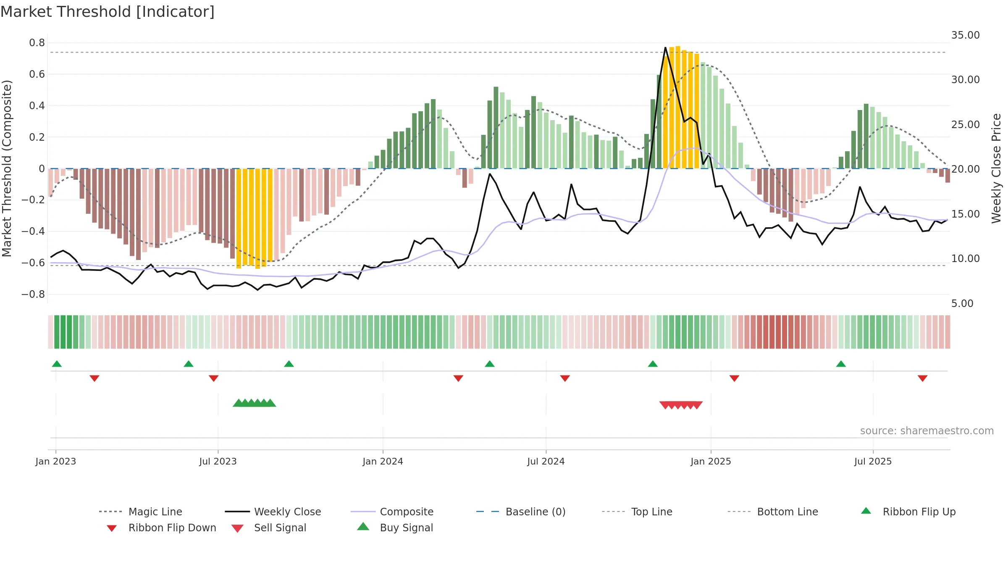Viewport: 1008px width, 567px height.
Task: Select the green flip-up marker around Apr 2024
Action: 490,364
